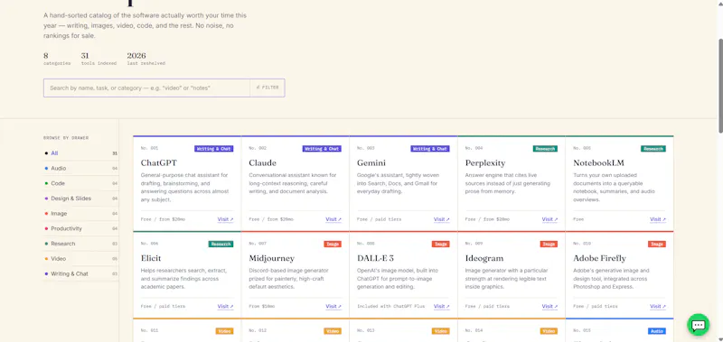Select the Video drawer

pos(80,259)
